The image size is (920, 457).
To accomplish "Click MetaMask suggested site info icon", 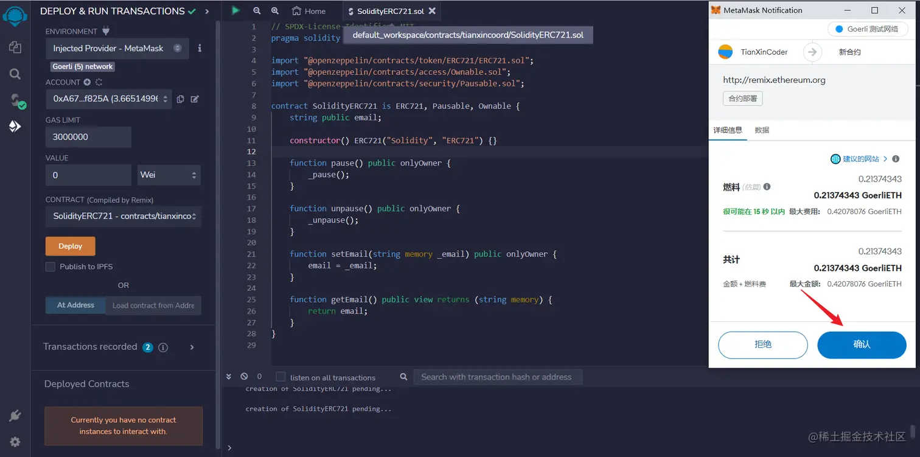I will point(896,159).
